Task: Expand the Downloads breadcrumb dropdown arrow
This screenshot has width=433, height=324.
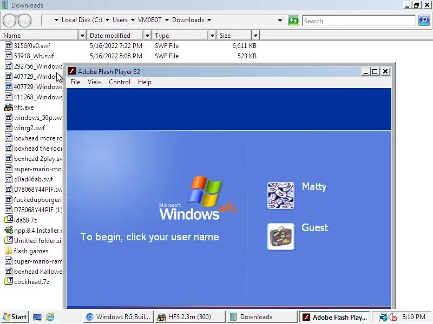Action: (209, 20)
